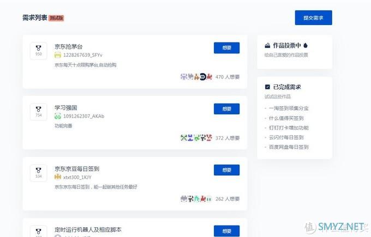Click supporter avatars next to 262 人想要
Image resolution: width=371 pixels, height=237 pixels.
[x=196, y=199]
